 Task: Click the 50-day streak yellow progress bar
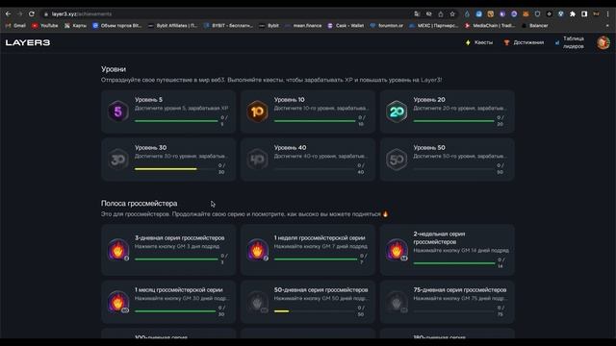point(281,311)
